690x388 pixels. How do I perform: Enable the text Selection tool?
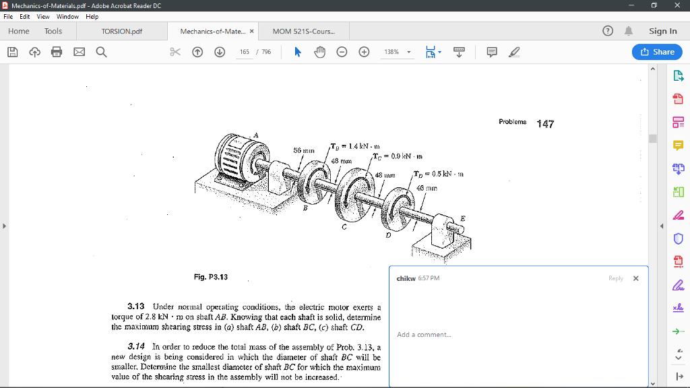[x=296, y=52]
